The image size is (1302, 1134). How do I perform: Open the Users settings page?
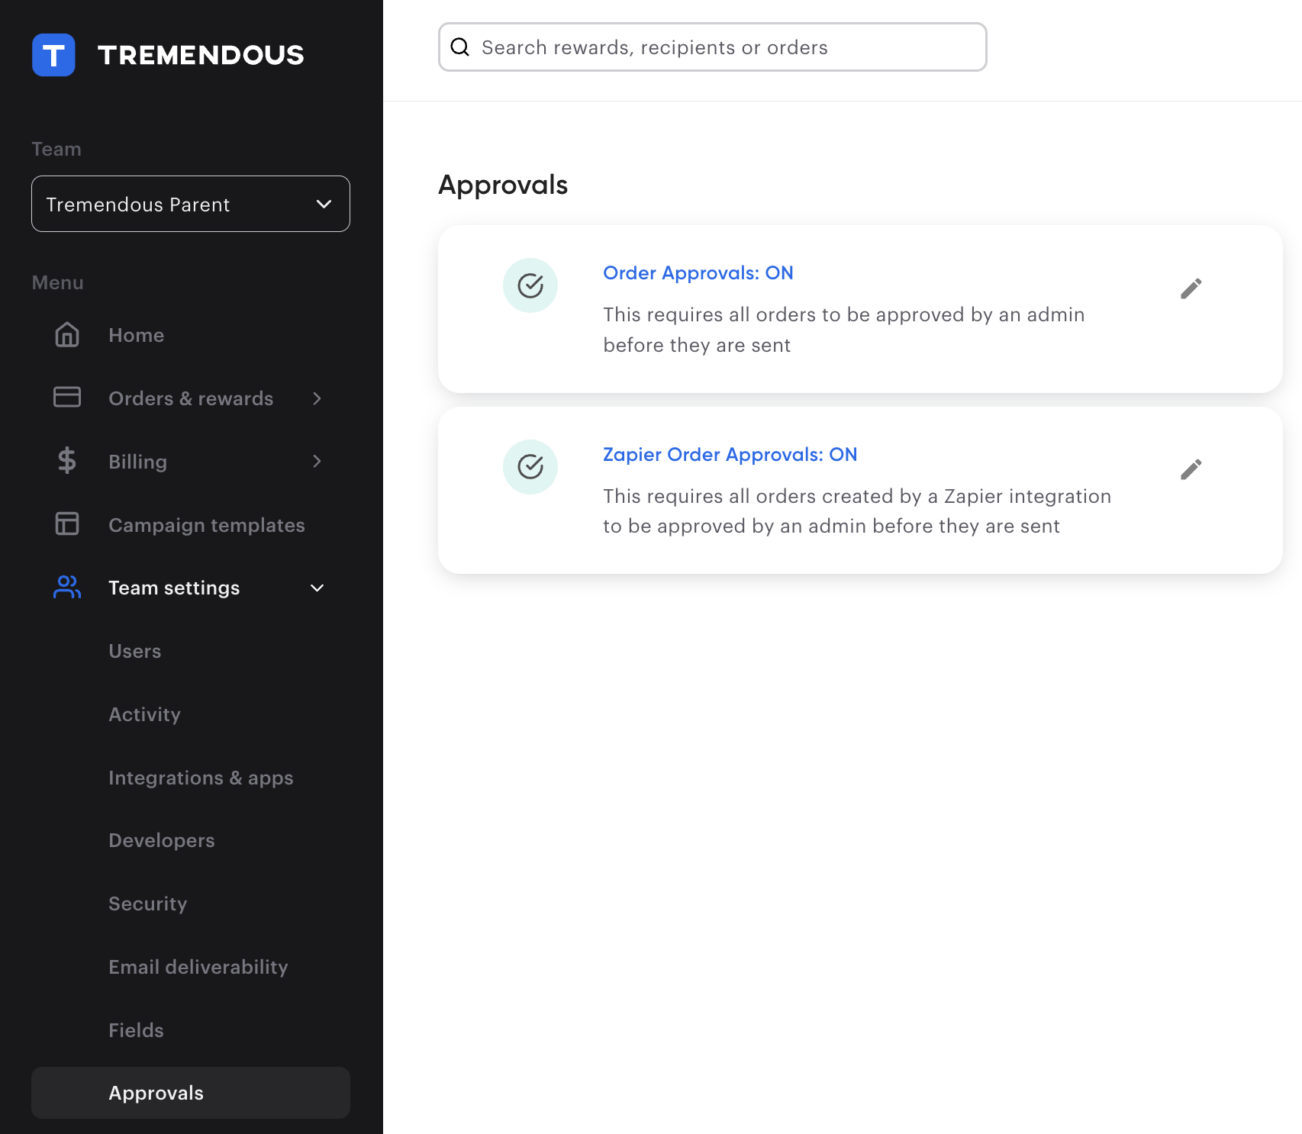135,651
